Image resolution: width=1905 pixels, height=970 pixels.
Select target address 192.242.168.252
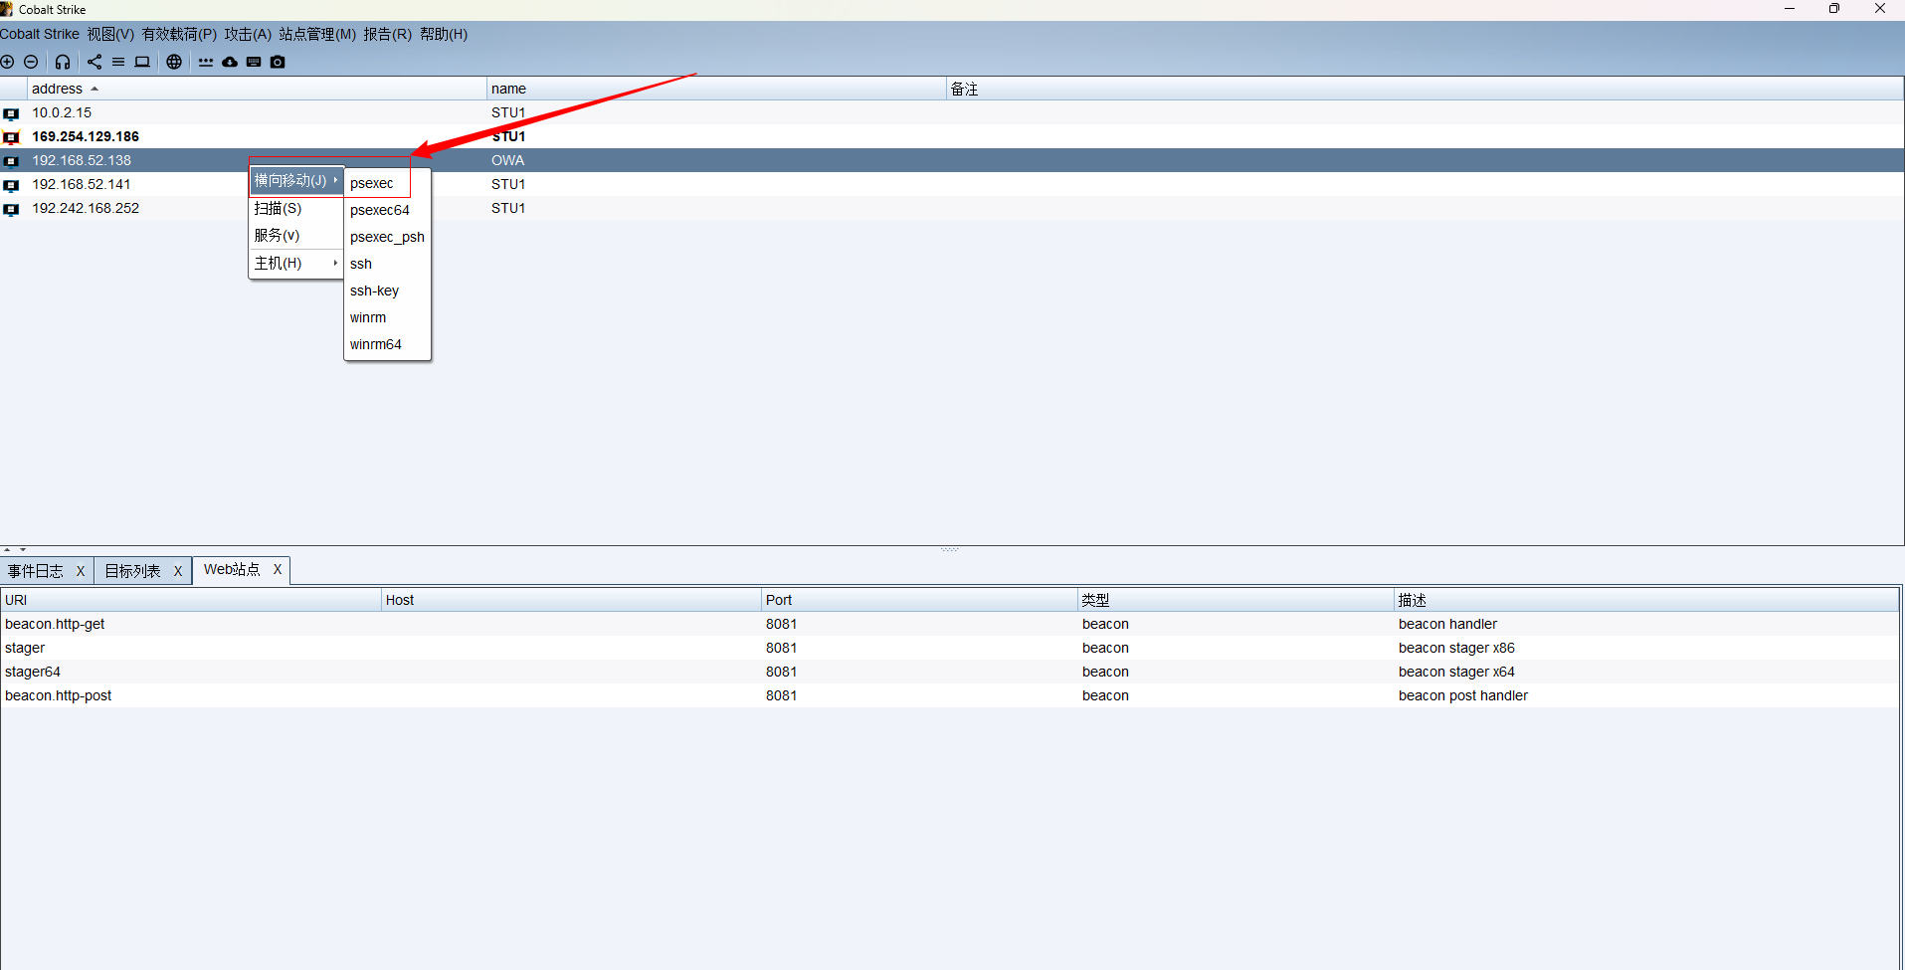click(x=86, y=208)
